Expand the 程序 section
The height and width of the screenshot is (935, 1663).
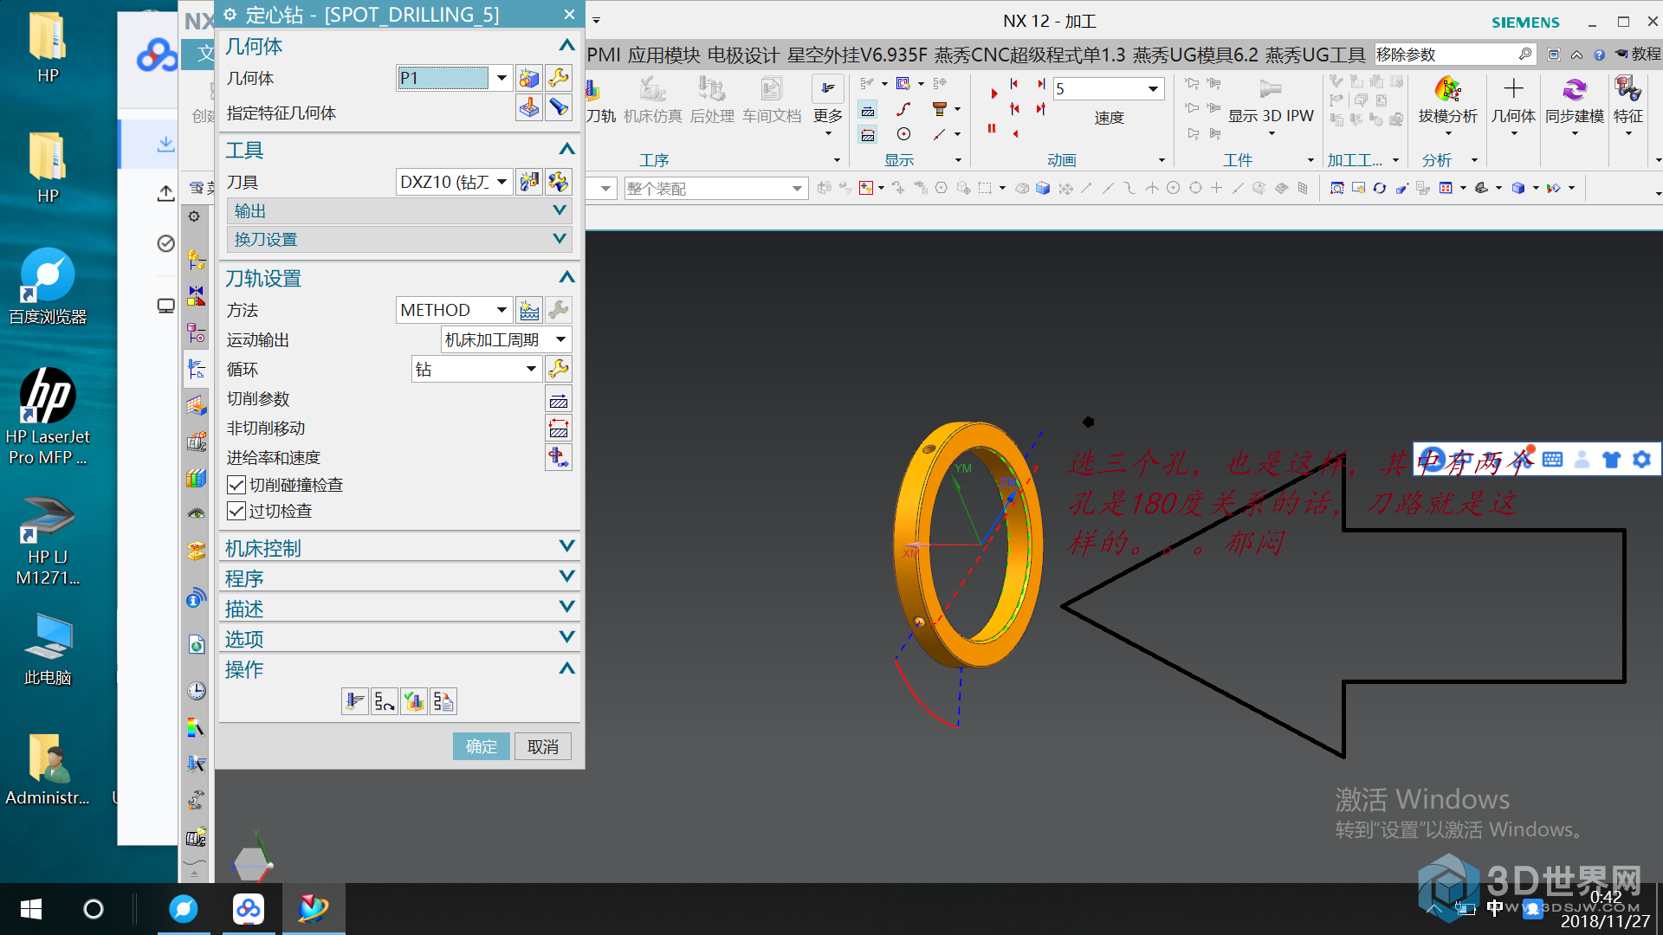[399, 578]
